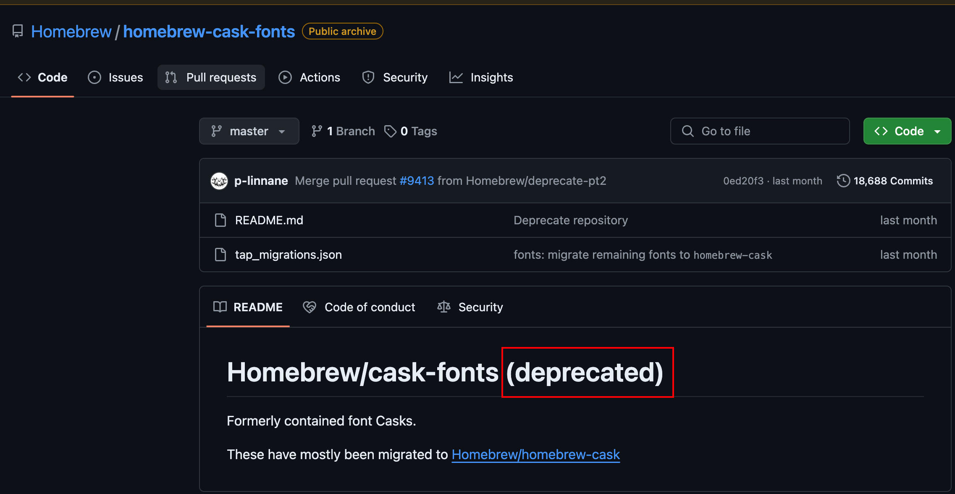The height and width of the screenshot is (494, 955).
Task: Open pull request #9413 link
Action: point(417,181)
